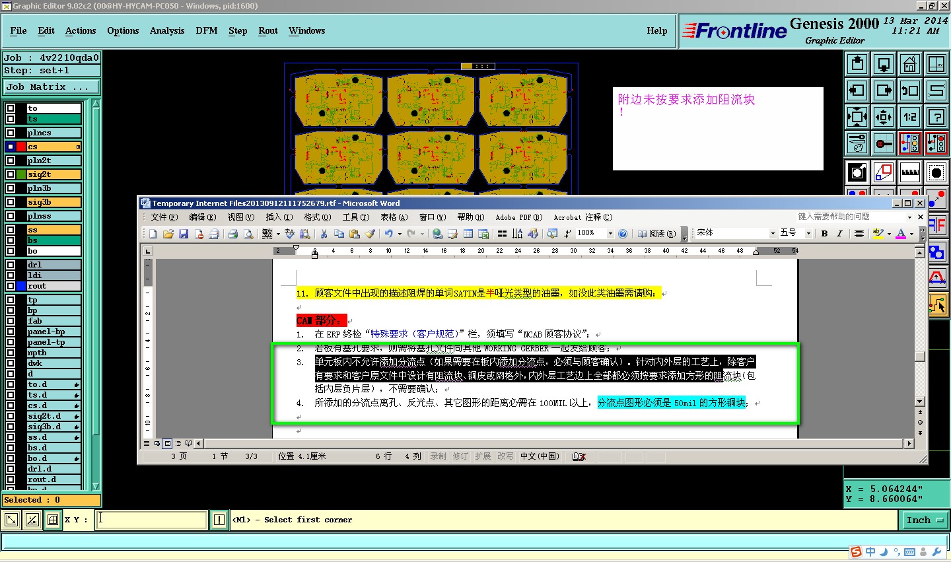This screenshot has height=562, width=951.
Task: Click the pan right arrow icon
Action: coord(884,90)
